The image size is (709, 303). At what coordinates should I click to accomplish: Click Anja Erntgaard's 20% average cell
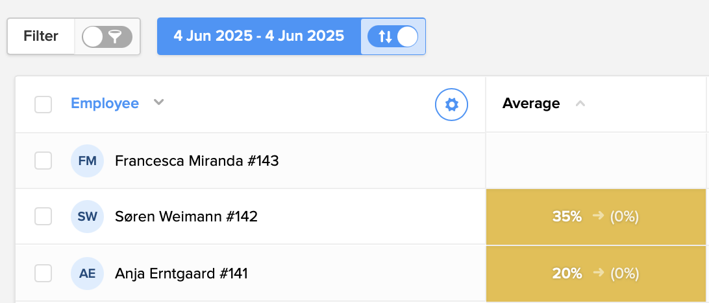(x=595, y=273)
